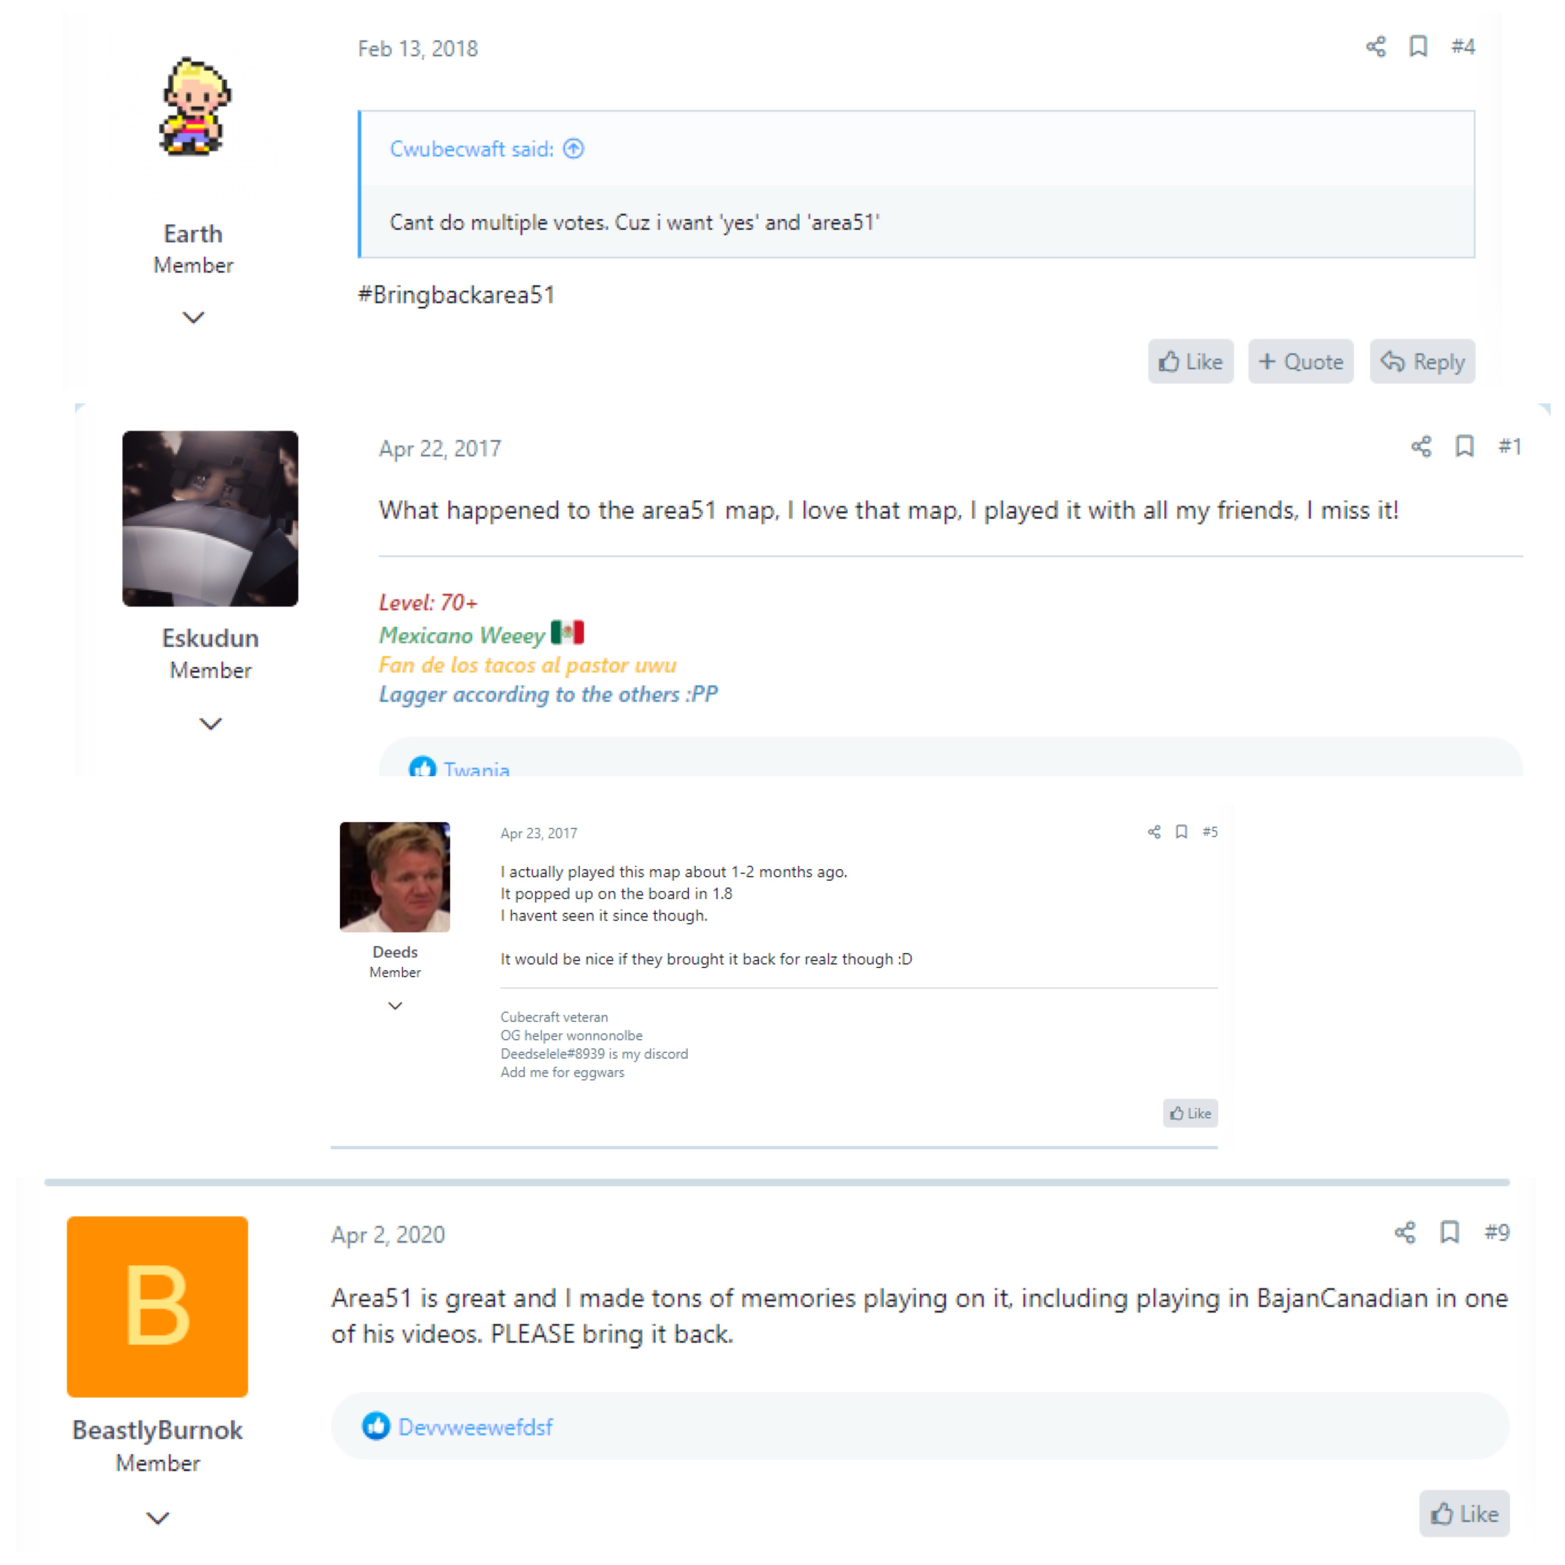The image size is (1565, 1565).
Task: Click thumbs-up reaction icon next to Devvweewefdsf
Action: (x=376, y=1426)
